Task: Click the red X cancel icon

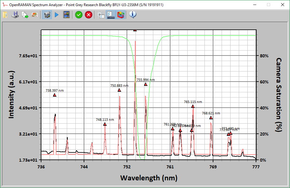Action: click(89, 15)
